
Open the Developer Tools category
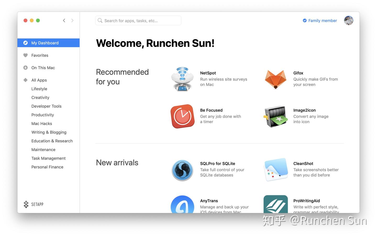click(x=46, y=106)
